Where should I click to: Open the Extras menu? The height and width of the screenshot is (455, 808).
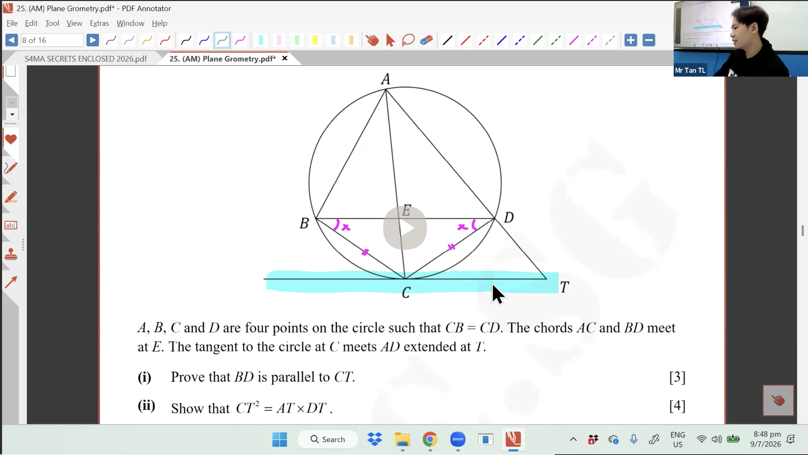pyautogui.click(x=99, y=23)
